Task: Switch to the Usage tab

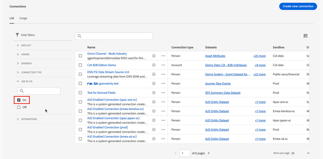Action: 23,18
